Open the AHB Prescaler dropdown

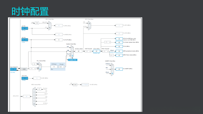coord(88,51)
